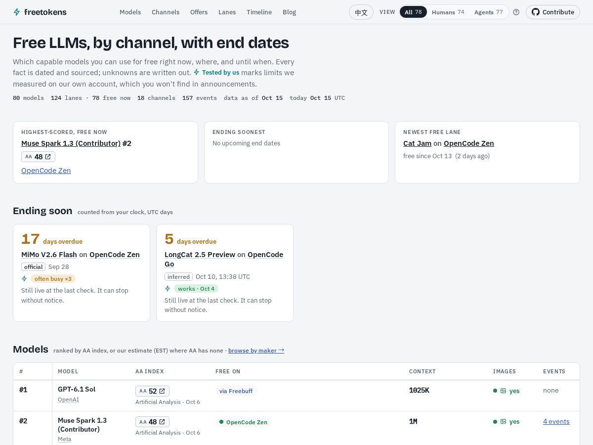593x445 pixels.
Task: Click the 'works · Oct 4' status pill
Action: pos(196,289)
